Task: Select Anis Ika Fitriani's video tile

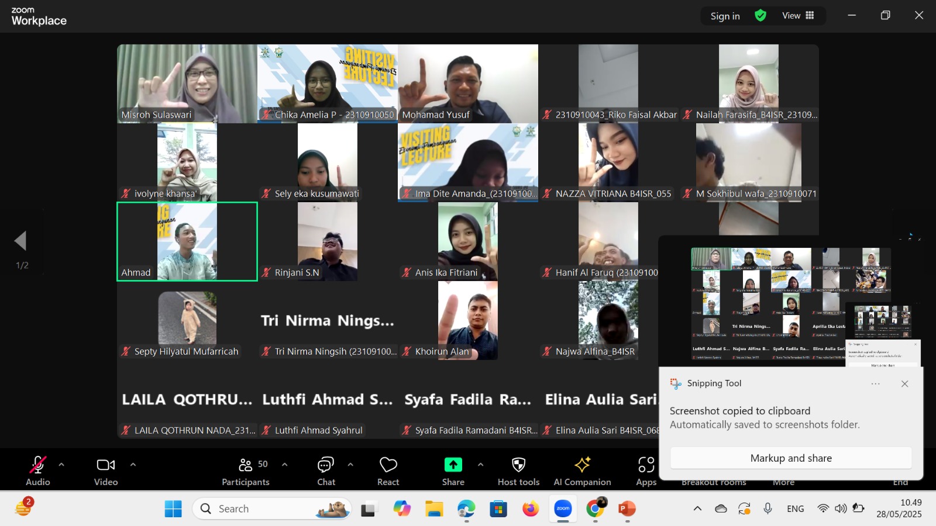Action: 468,241
